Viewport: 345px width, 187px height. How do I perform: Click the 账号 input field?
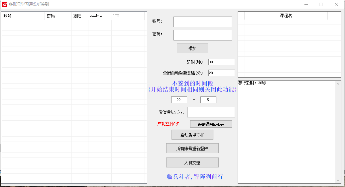pyautogui.click(x=203, y=22)
